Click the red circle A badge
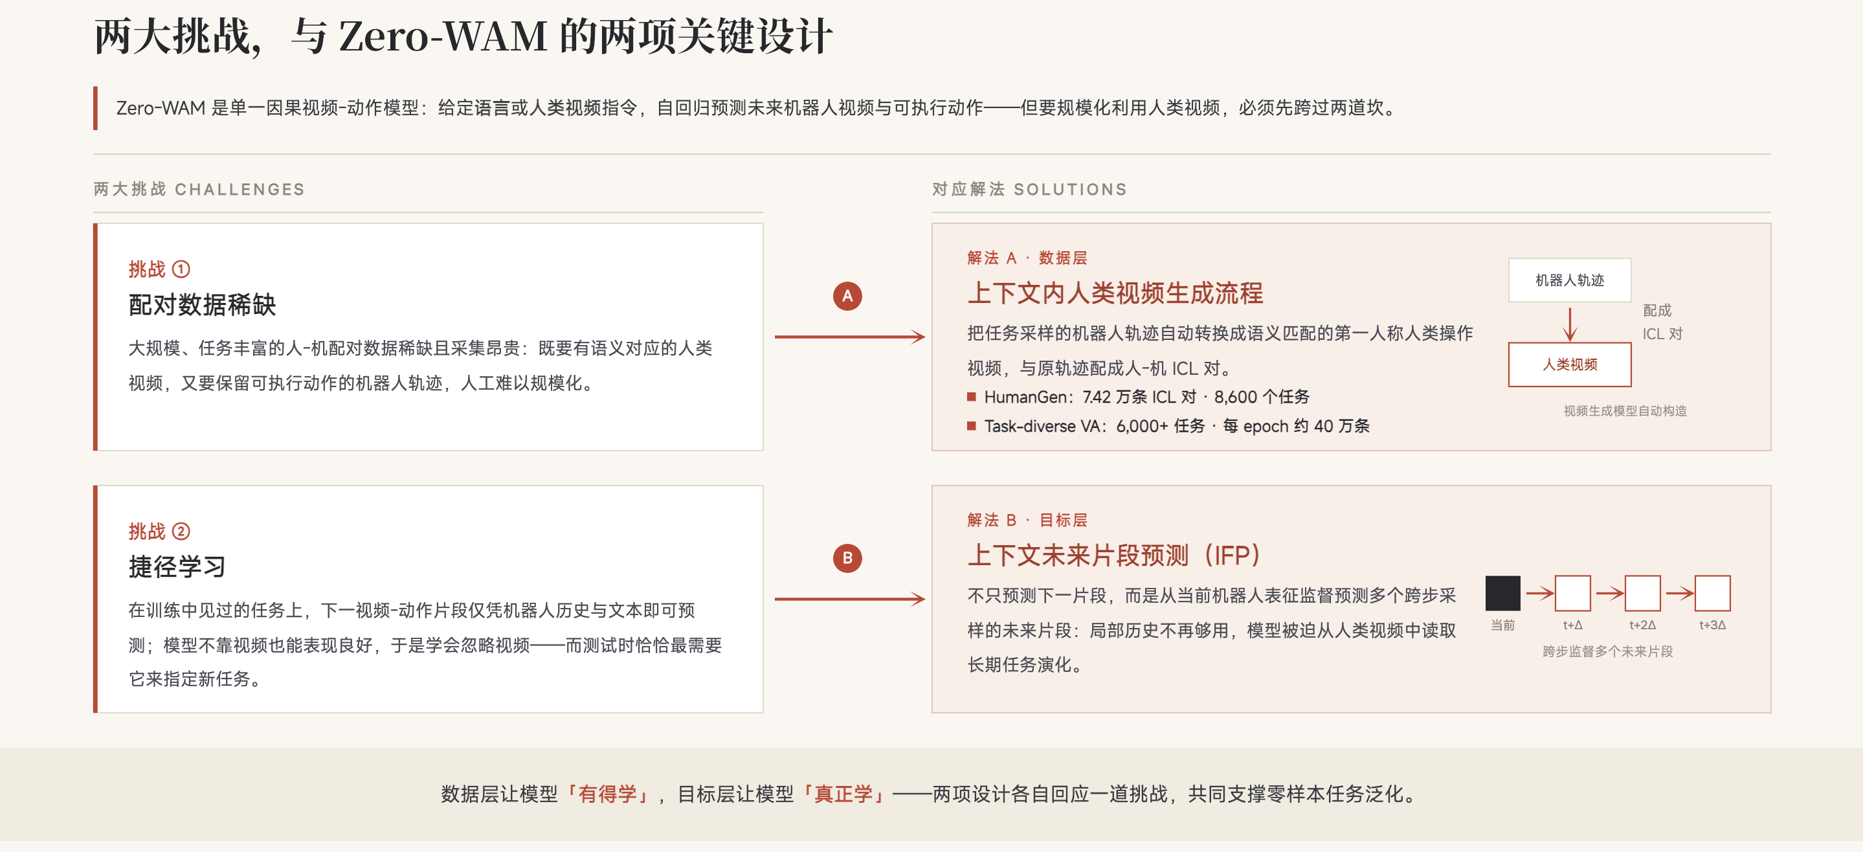 (847, 296)
